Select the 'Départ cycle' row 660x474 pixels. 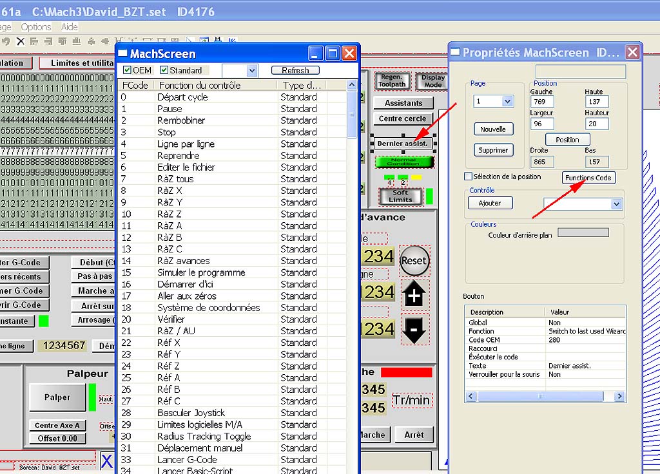232,97
